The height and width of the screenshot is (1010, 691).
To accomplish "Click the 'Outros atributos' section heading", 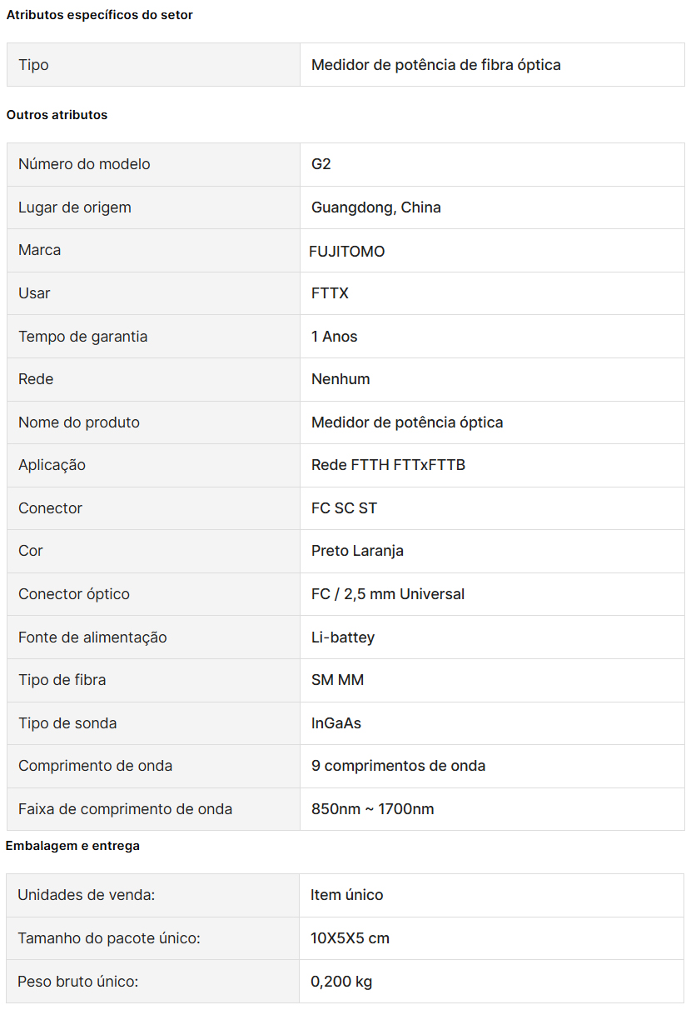I will [57, 115].
